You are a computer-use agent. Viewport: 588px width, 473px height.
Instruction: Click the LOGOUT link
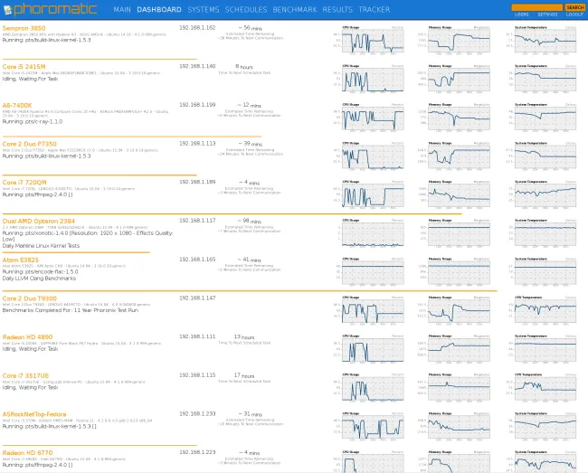(x=574, y=14)
